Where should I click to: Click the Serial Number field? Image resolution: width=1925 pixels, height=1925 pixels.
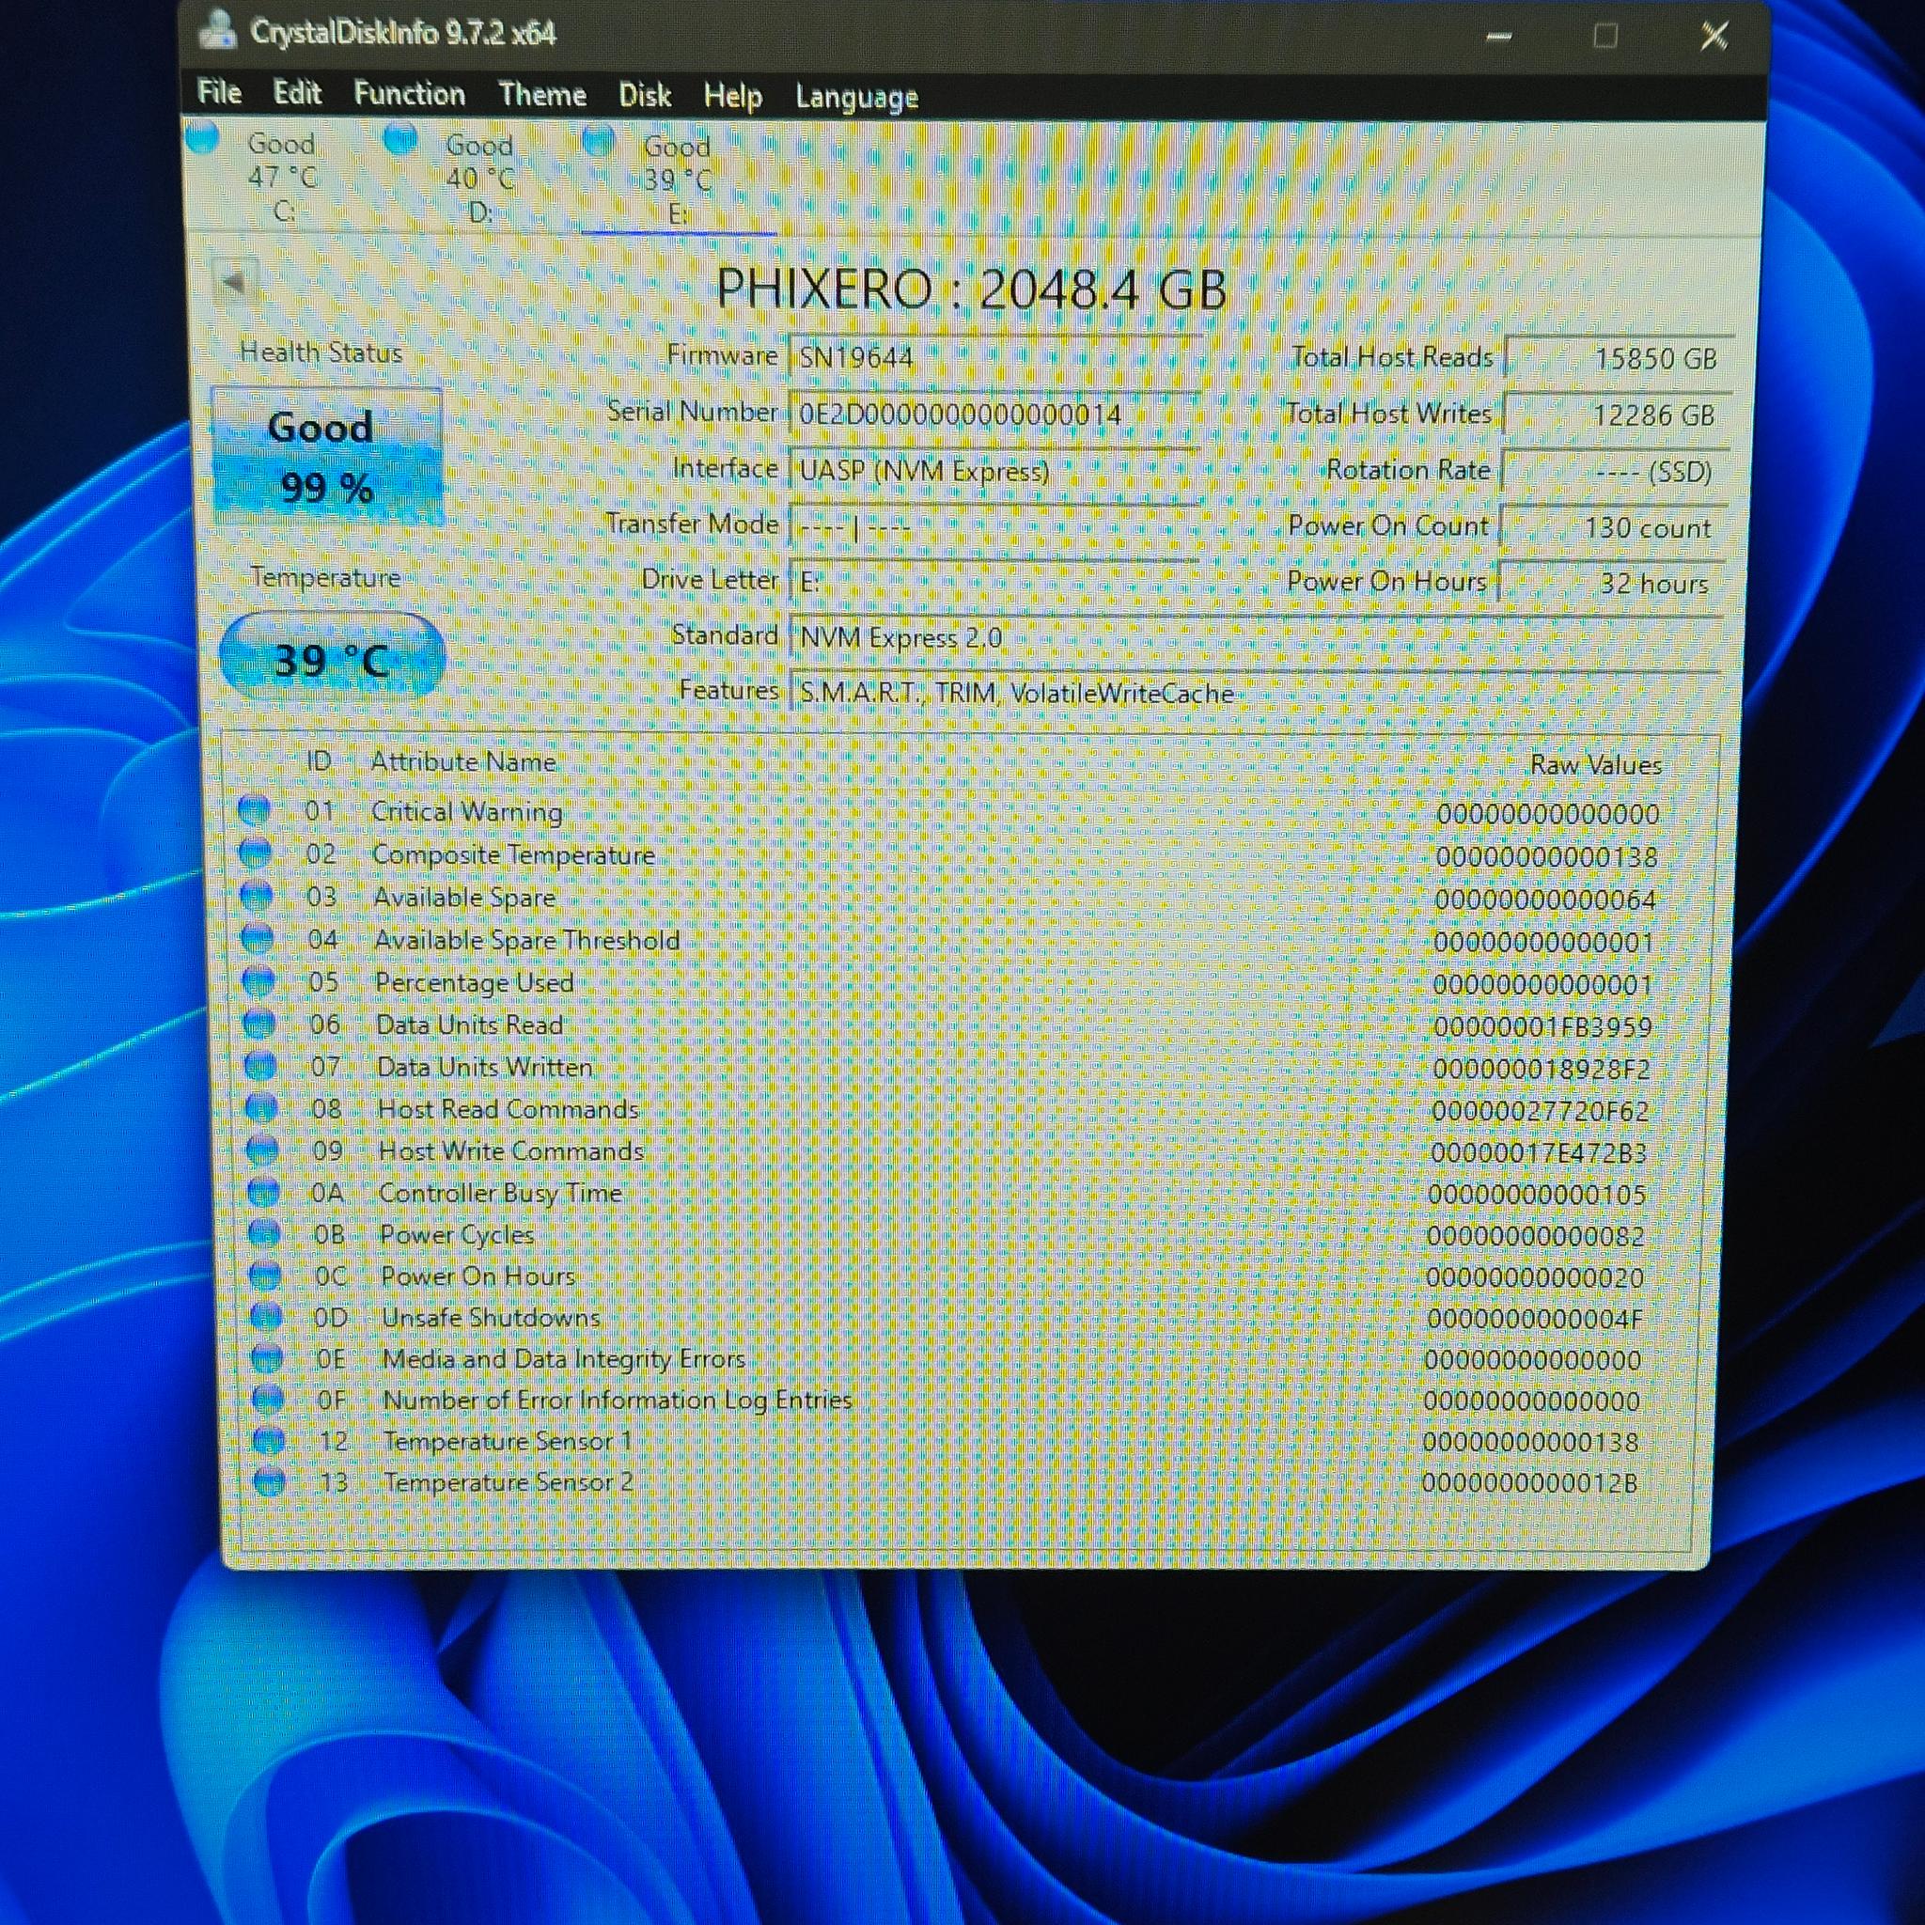click(x=994, y=414)
